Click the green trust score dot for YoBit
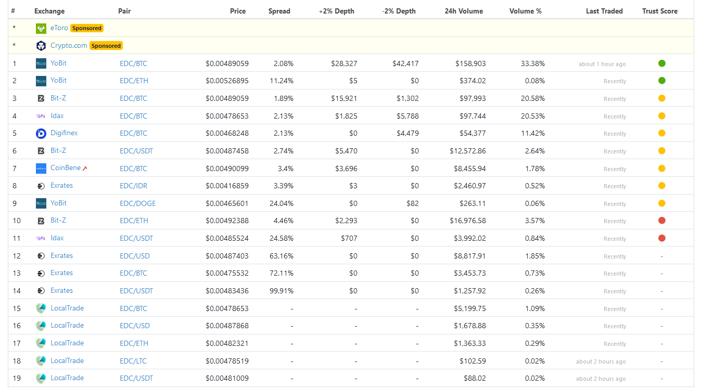Screen dimensions: 702x388 pos(662,63)
